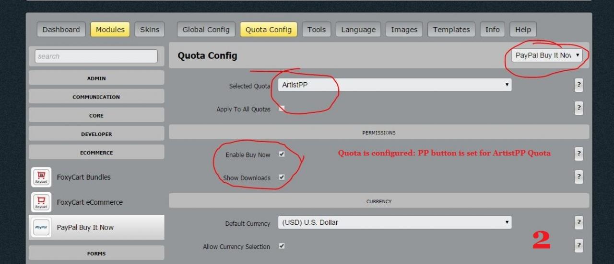The width and height of the screenshot is (614, 264).
Task: Open the Images tab
Action: [404, 30]
